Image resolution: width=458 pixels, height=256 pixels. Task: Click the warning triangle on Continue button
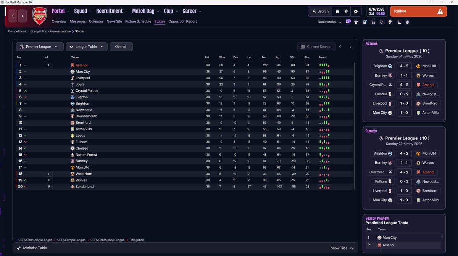(440, 11)
